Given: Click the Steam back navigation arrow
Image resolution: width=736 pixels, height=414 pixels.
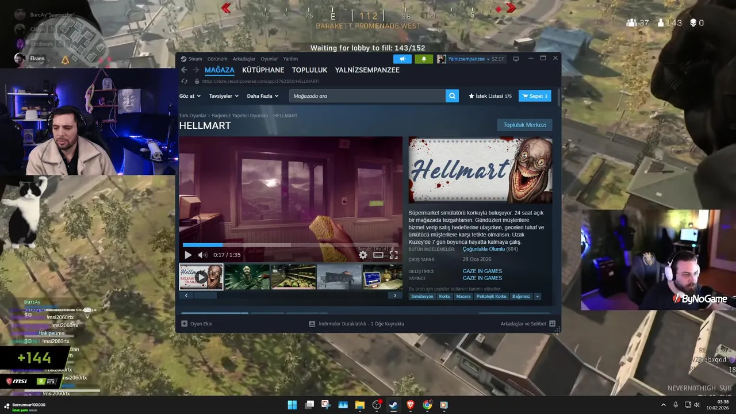Looking at the screenshot, I should coord(184,70).
